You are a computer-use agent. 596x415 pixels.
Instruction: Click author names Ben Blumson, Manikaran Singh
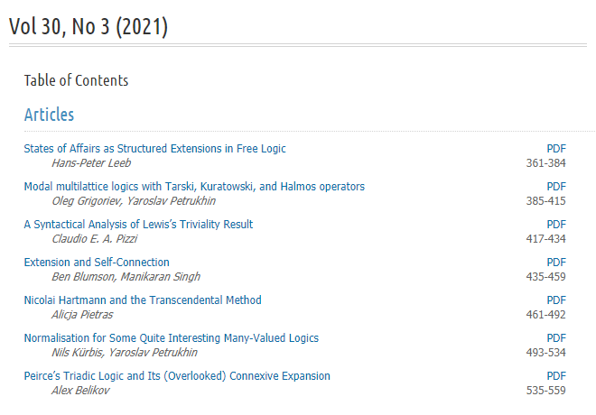pos(126,277)
